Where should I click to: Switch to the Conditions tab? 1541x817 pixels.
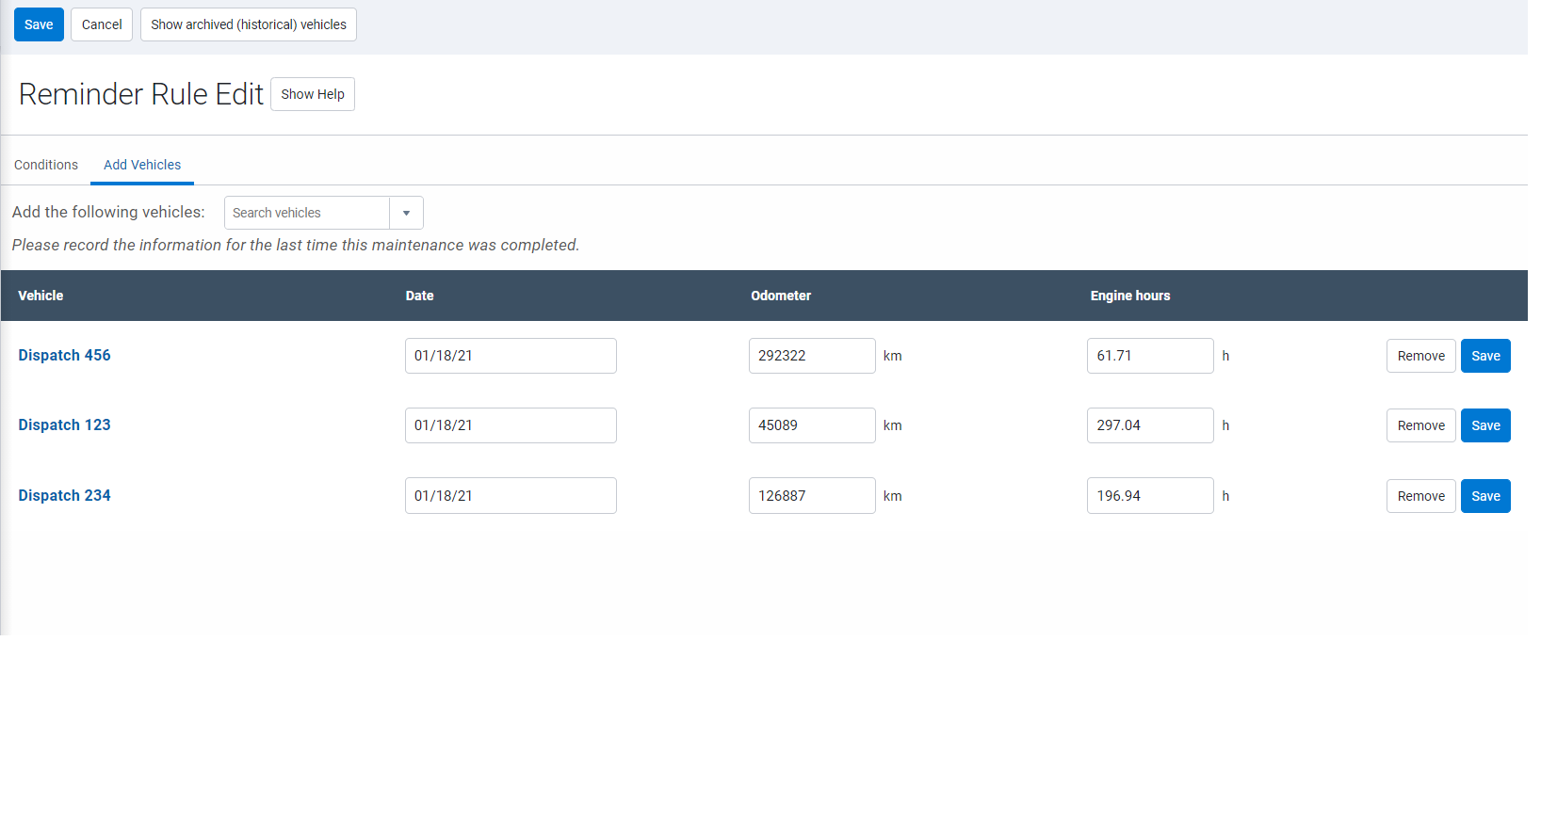click(46, 165)
